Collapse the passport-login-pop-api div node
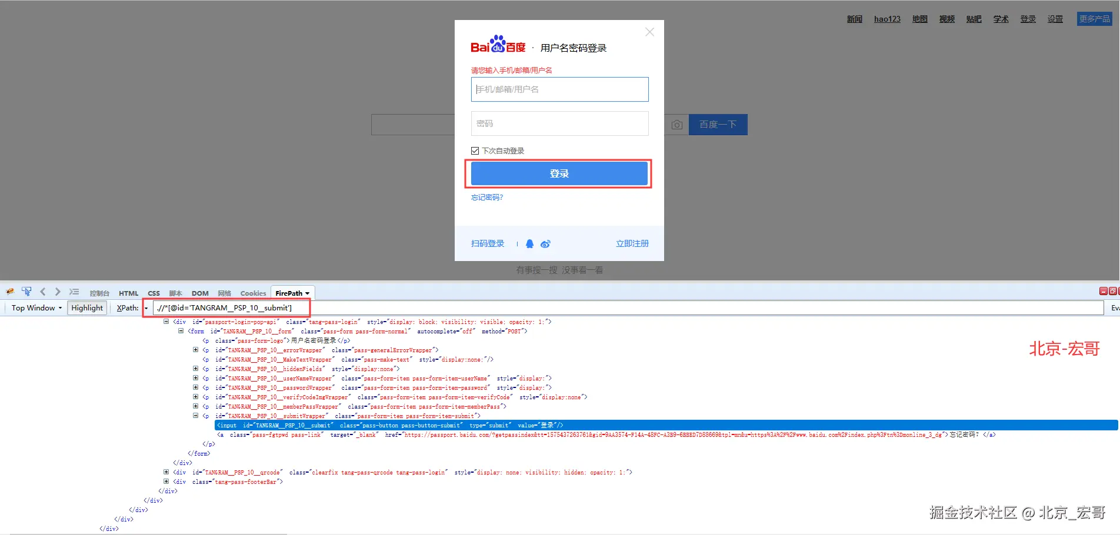The width and height of the screenshot is (1120, 535). tap(166, 322)
